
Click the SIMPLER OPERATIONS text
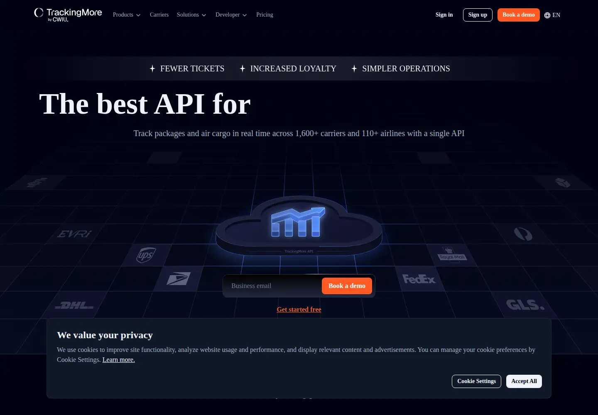406,68
